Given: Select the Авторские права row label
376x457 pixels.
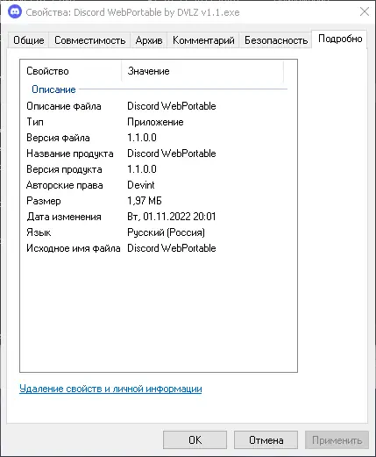Looking at the screenshot, I should [65, 185].
